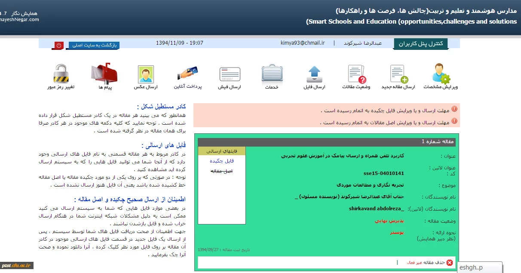Click the فایلهای ارسالی panel header

tap(221, 151)
